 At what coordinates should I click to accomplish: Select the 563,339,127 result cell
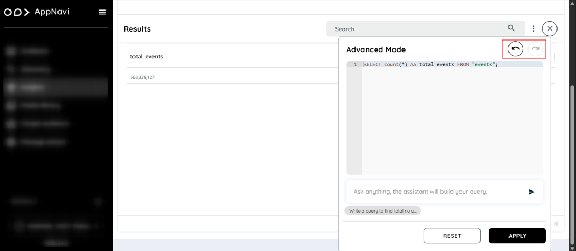tap(142, 78)
